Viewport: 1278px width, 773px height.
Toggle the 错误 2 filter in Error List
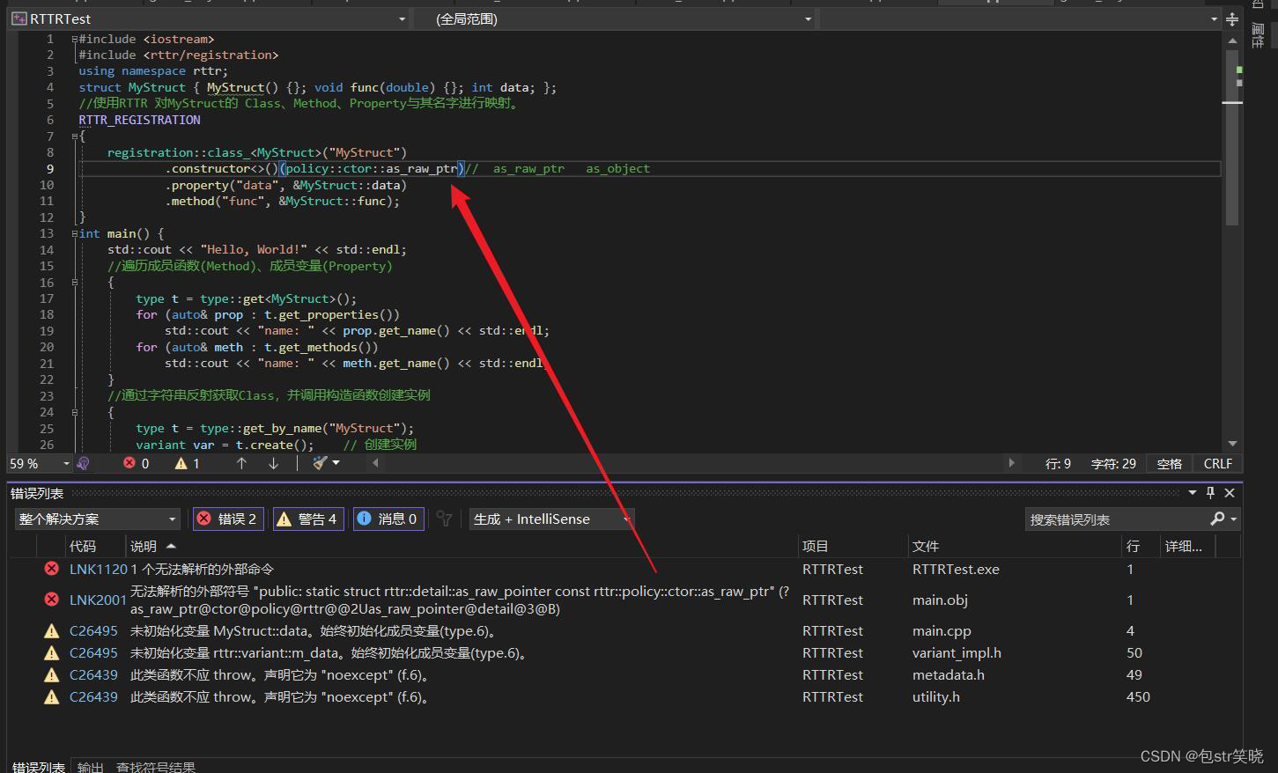pos(227,519)
